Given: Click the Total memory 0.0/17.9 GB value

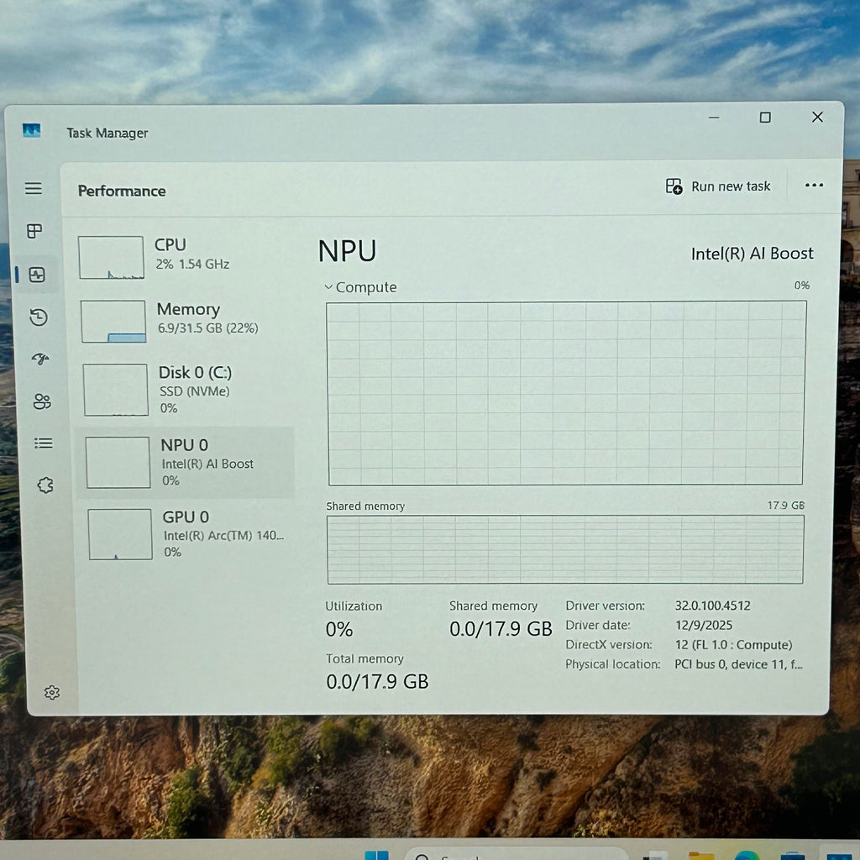Looking at the screenshot, I should (x=377, y=682).
